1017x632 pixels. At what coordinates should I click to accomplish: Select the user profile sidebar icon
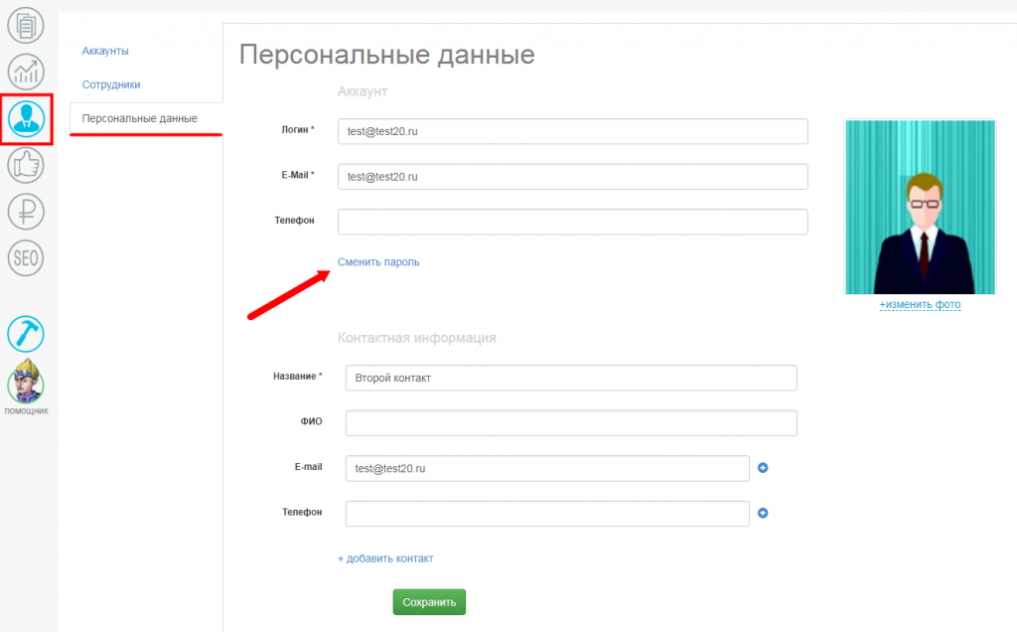coord(26,118)
